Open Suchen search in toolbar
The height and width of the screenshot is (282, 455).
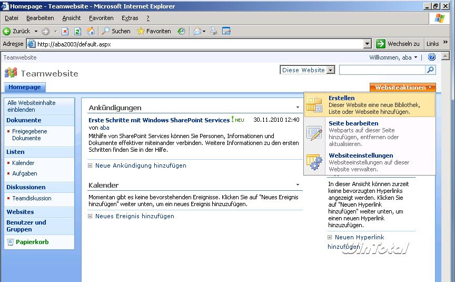click(116, 31)
